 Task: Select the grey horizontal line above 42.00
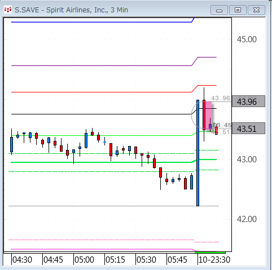pos(113,206)
